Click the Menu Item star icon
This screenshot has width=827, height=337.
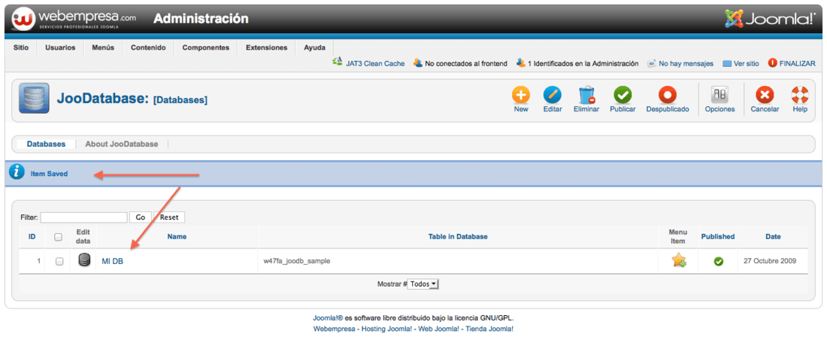coord(679,260)
